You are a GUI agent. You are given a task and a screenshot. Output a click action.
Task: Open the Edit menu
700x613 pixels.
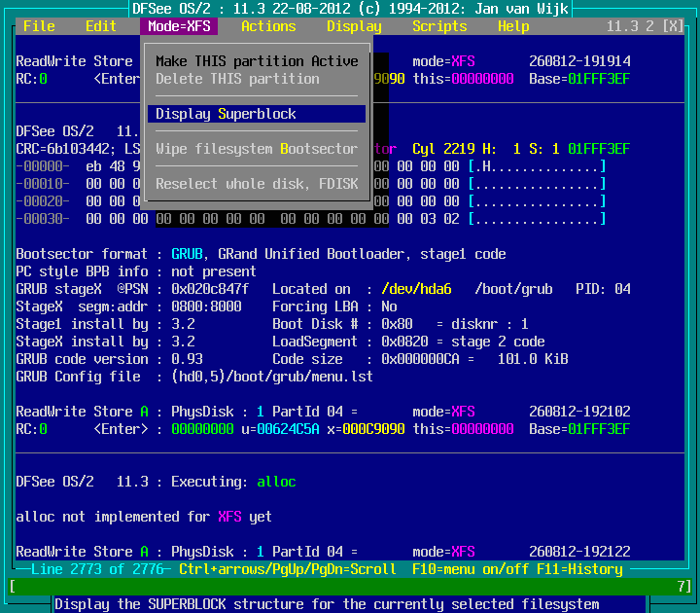coord(101,26)
